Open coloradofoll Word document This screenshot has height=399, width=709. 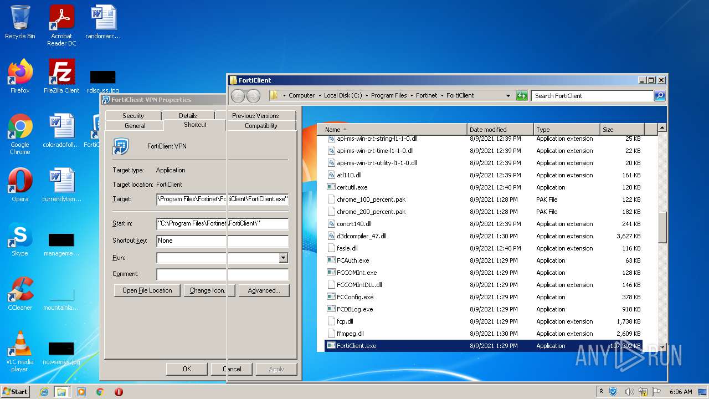(61, 131)
